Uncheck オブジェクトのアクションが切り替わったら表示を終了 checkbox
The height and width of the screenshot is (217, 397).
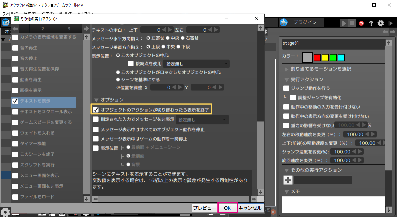(x=96, y=109)
